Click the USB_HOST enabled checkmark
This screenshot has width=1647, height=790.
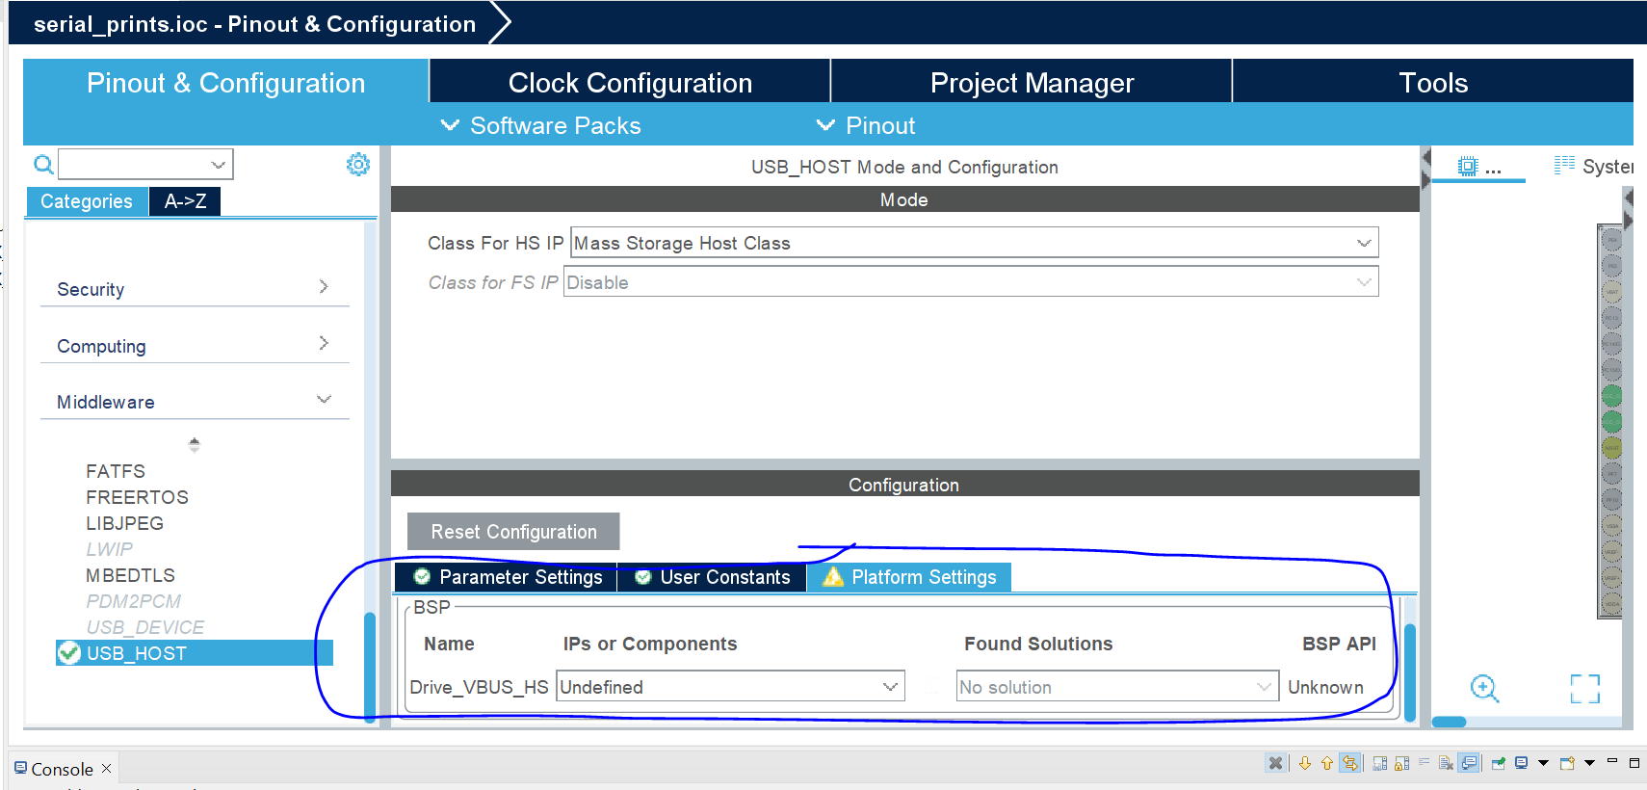tap(68, 653)
